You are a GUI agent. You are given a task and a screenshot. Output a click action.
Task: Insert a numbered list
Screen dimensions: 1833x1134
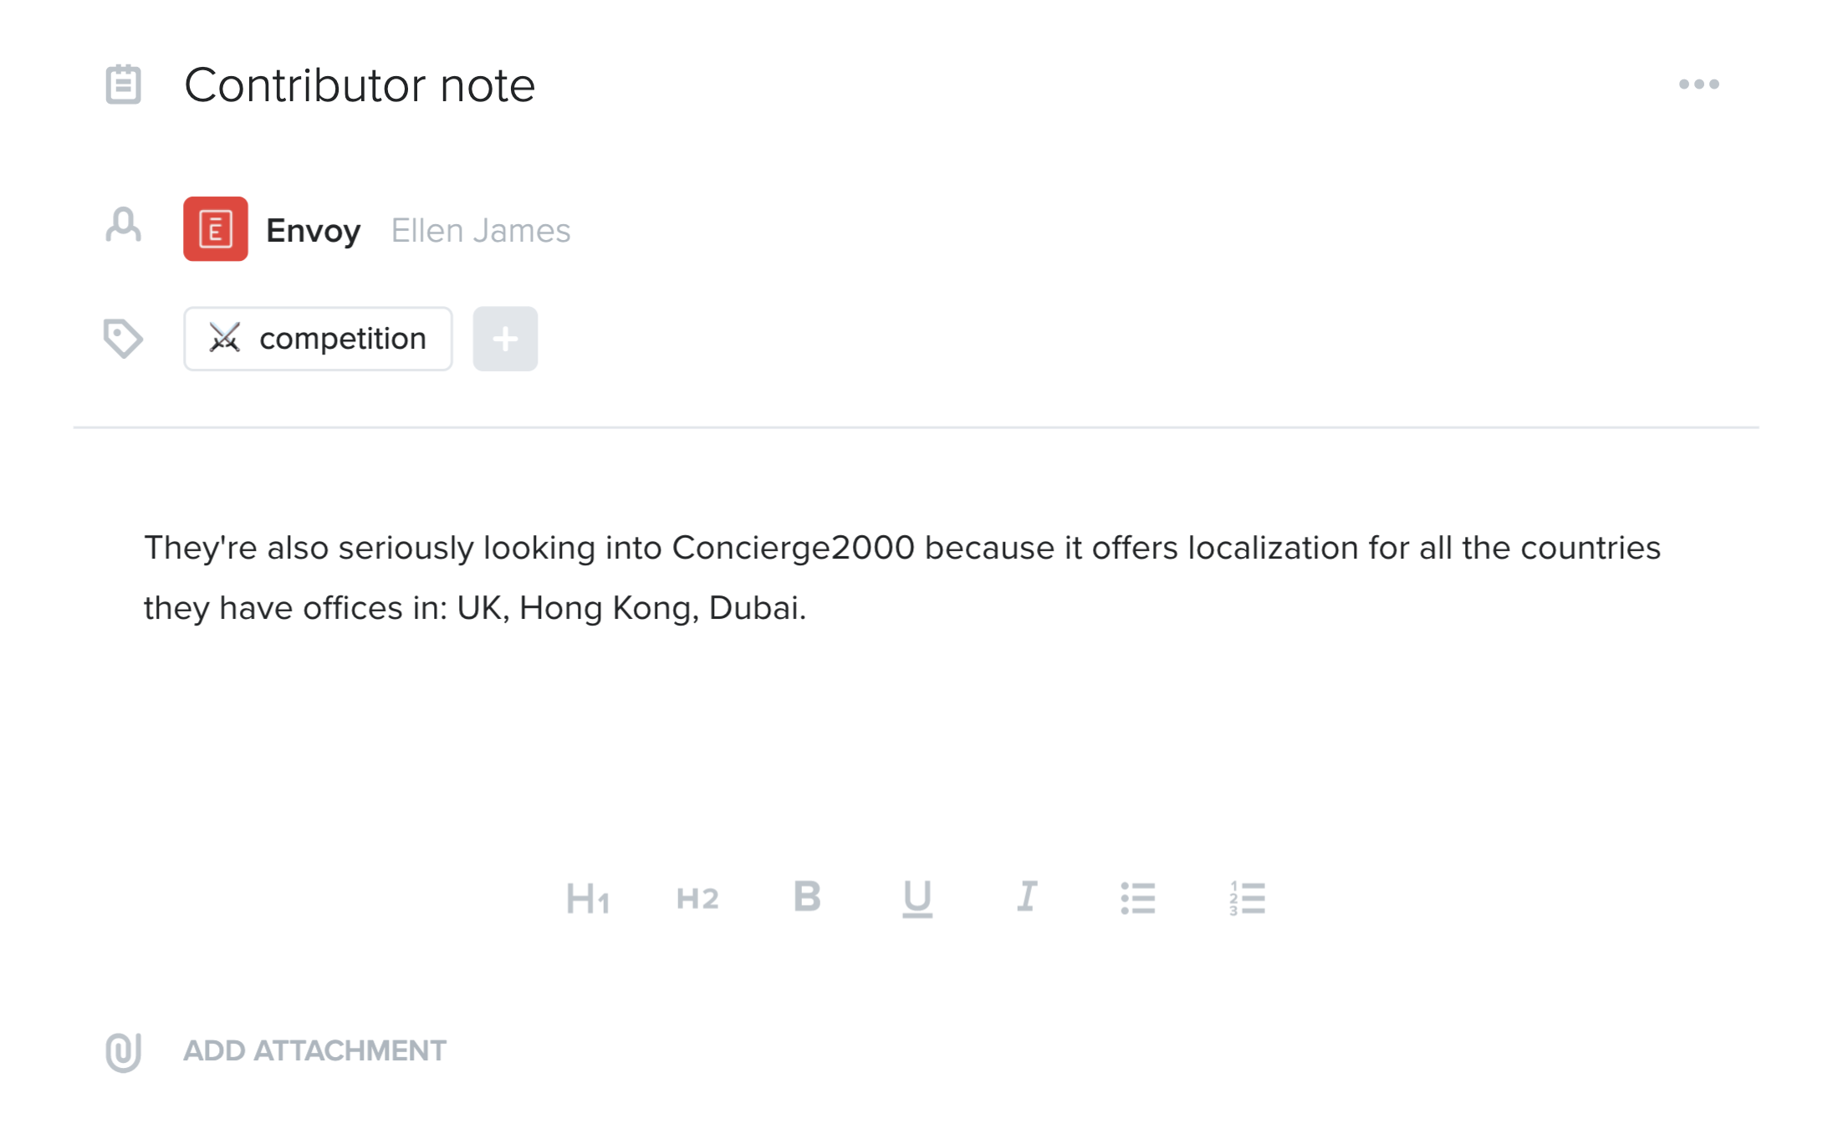(1248, 898)
